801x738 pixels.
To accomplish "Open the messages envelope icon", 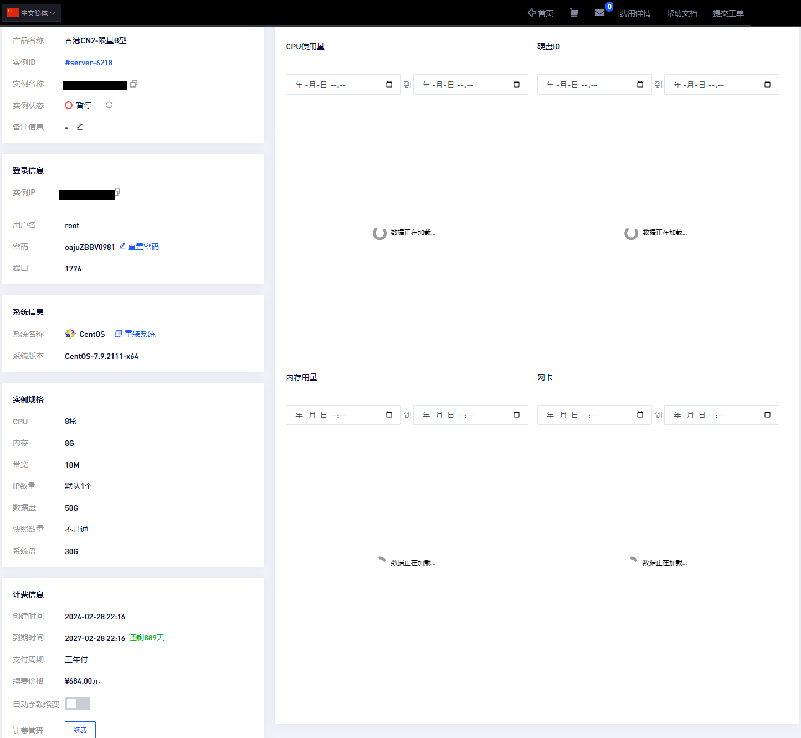I will (599, 12).
